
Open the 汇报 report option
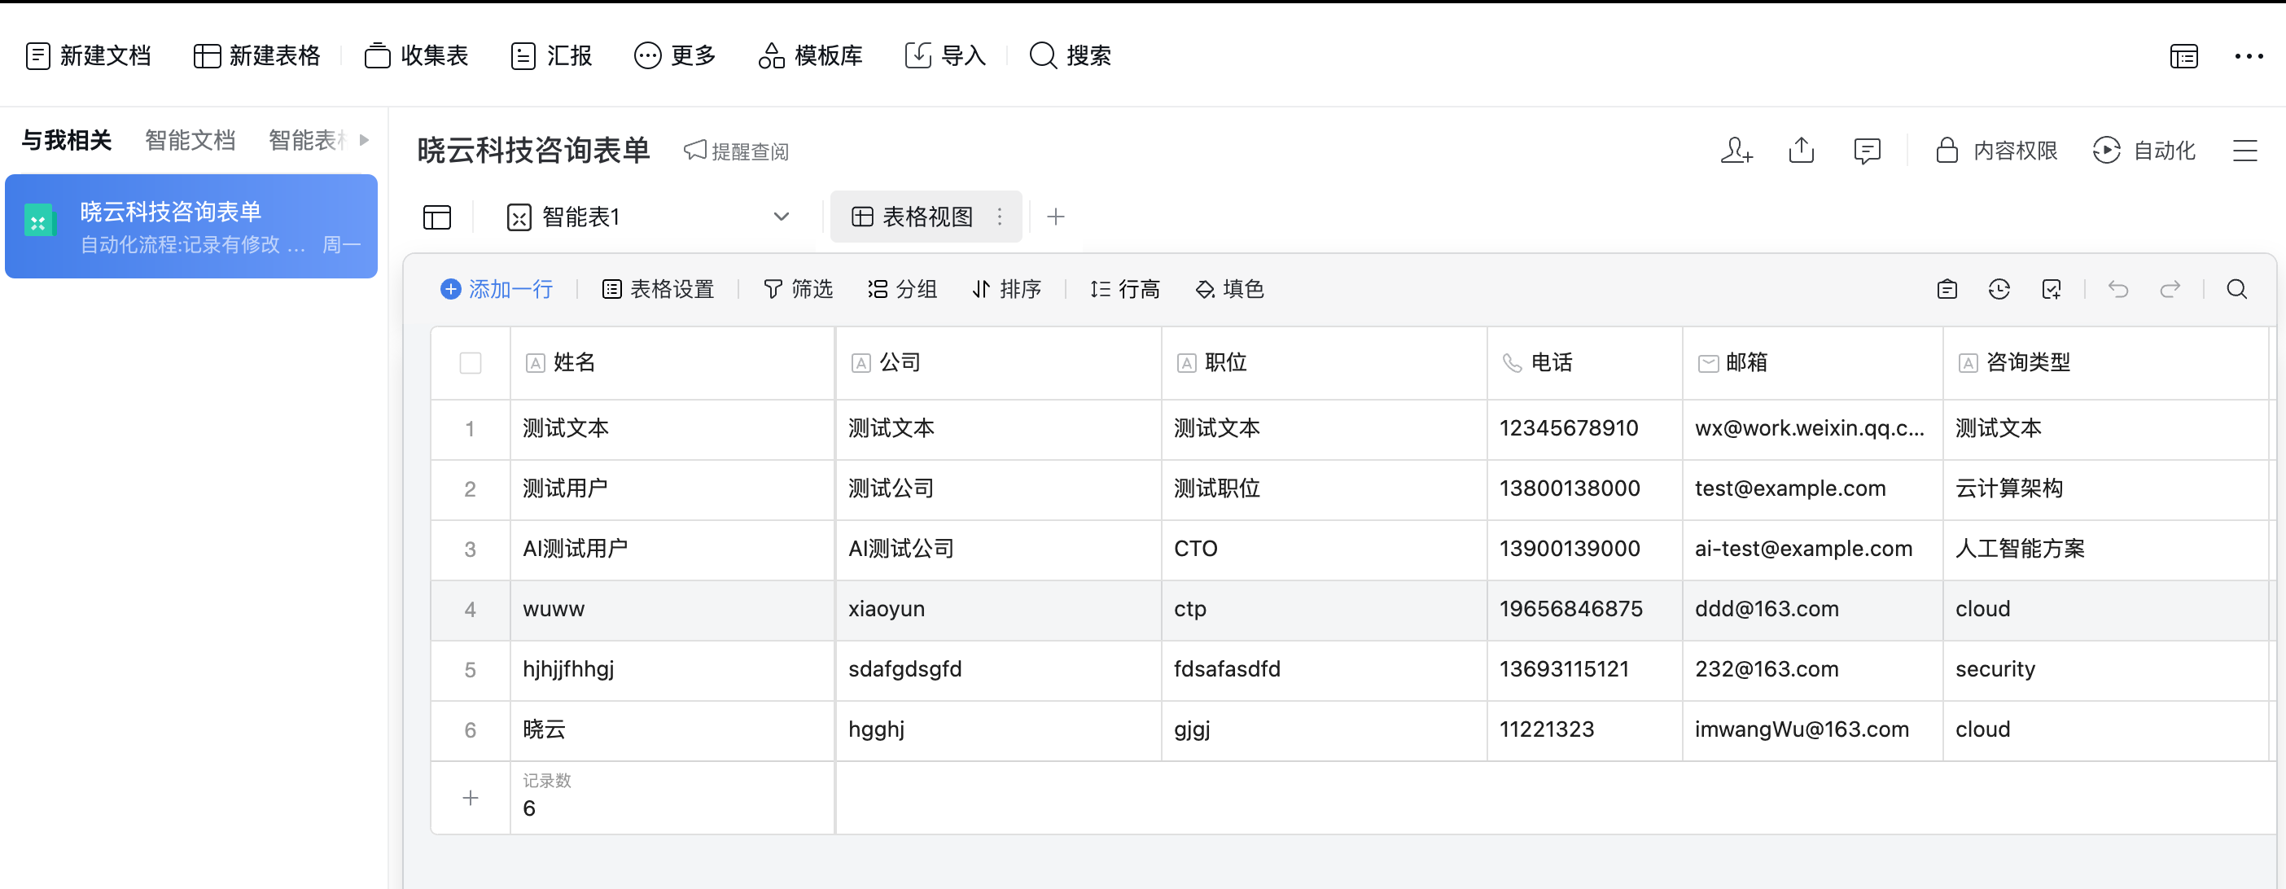point(551,56)
